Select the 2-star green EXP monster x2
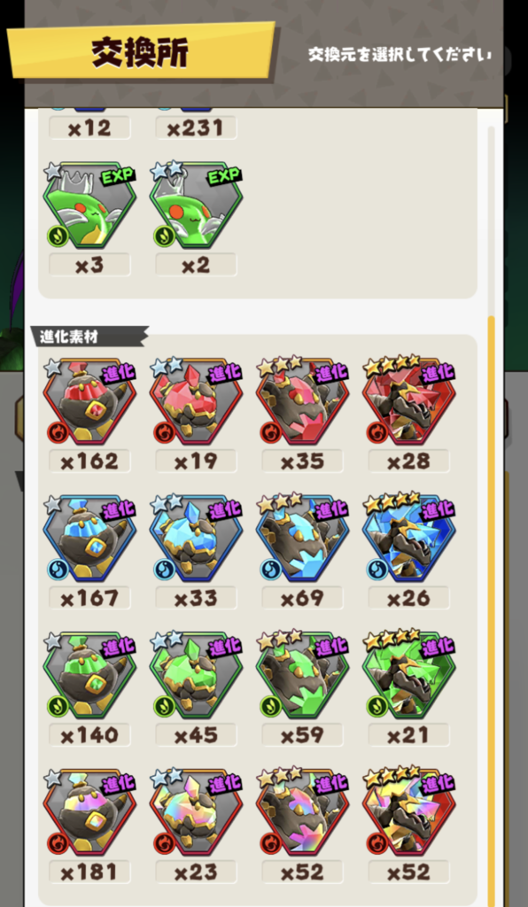The image size is (528, 907). 196,205
